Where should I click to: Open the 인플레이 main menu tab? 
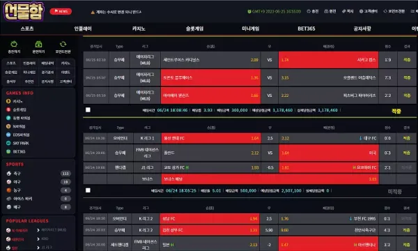pyautogui.click(x=83, y=29)
